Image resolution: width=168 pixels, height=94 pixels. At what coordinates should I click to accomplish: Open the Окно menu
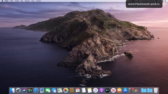33,1
